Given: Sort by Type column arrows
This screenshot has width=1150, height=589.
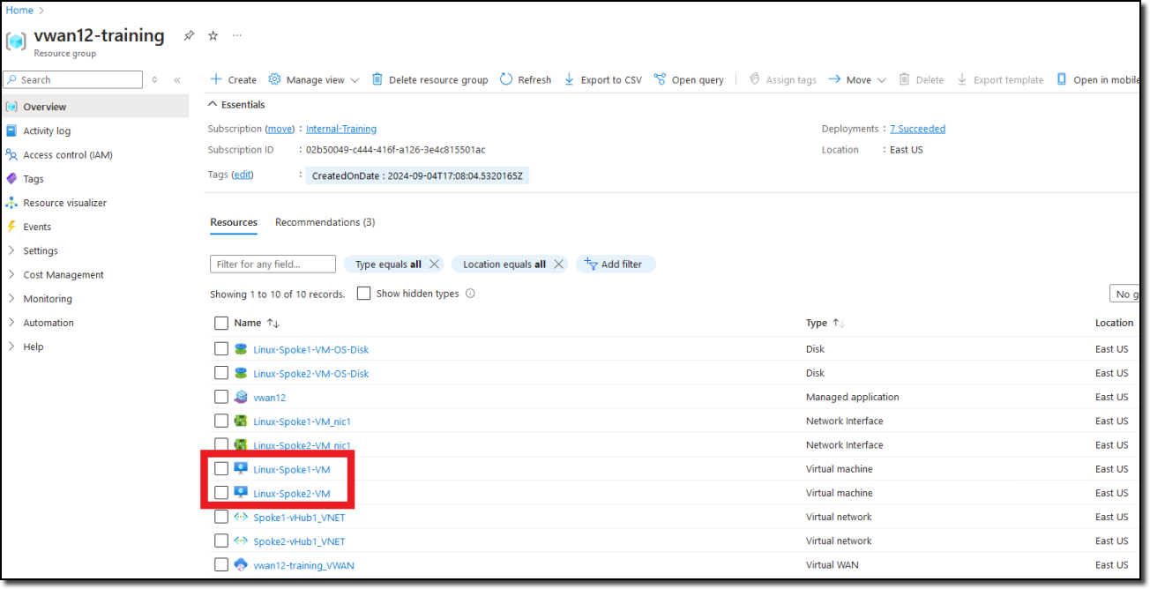Looking at the screenshot, I should click(x=838, y=324).
